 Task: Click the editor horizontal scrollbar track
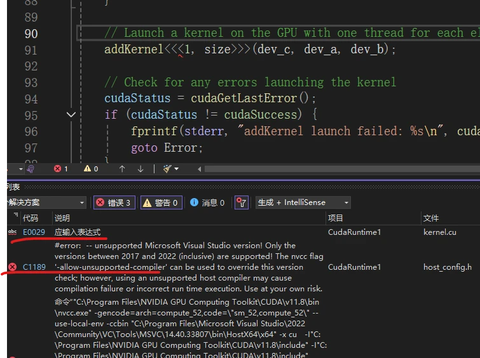[x=342, y=169]
